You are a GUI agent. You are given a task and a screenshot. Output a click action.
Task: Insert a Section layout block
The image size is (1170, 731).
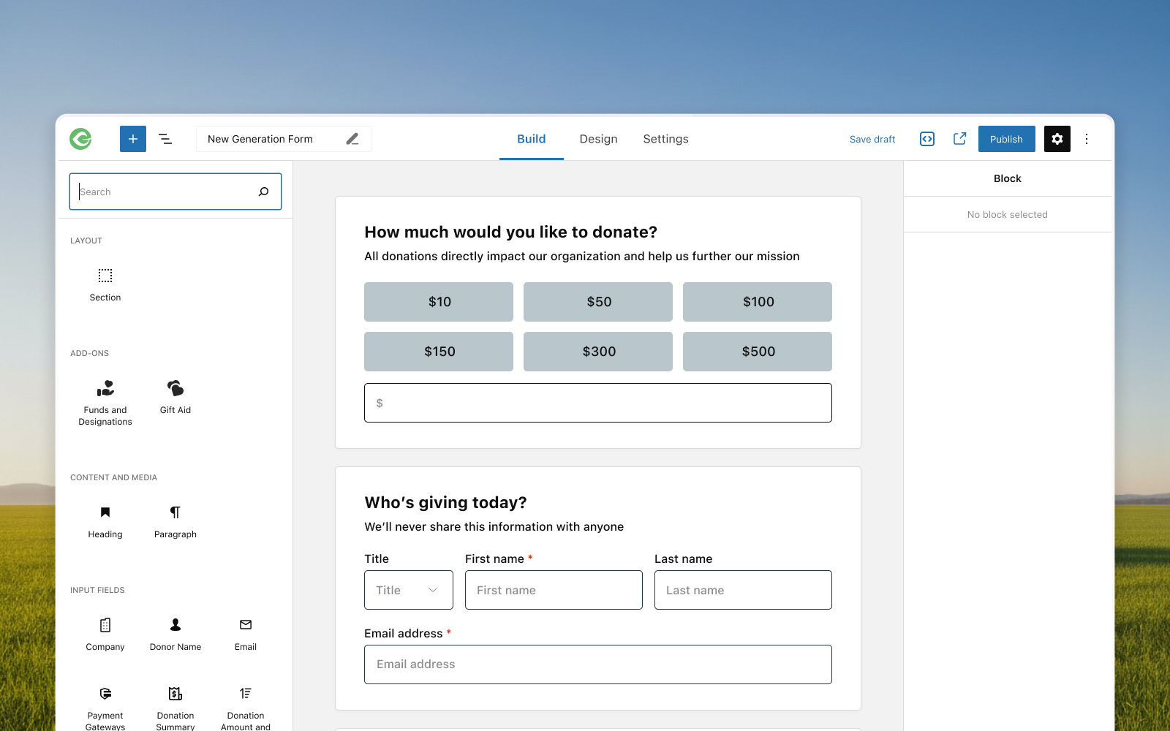click(x=105, y=284)
